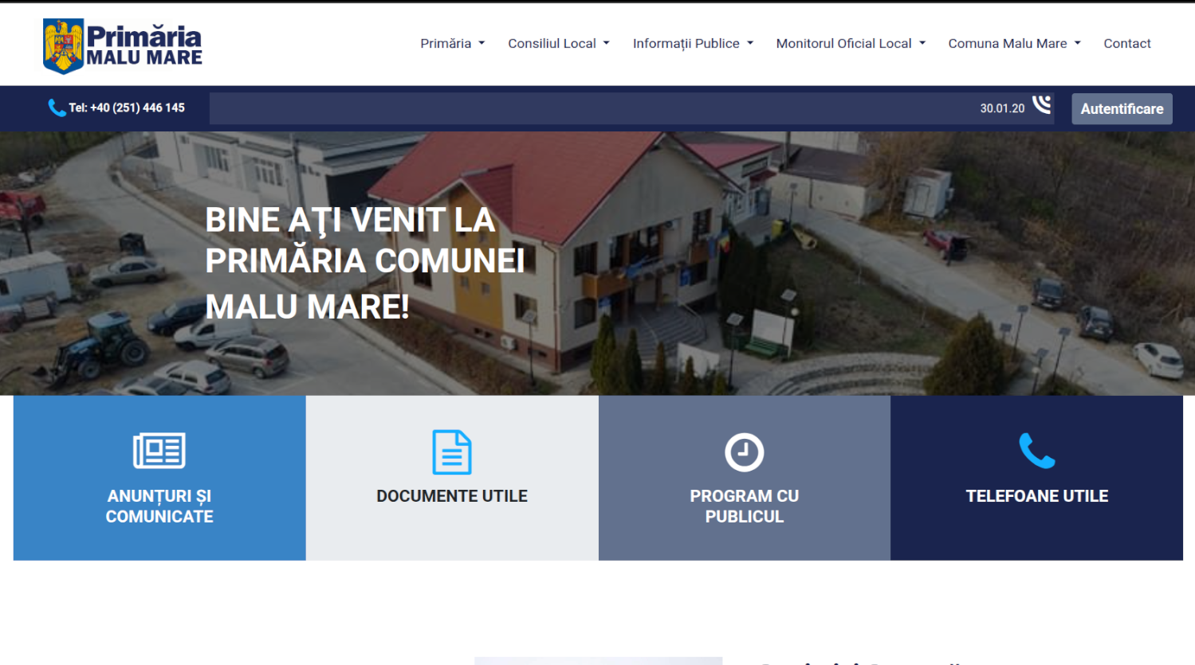Image resolution: width=1195 pixels, height=665 pixels.
Task: Click inside the dark search bar
Action: (558, 108)
